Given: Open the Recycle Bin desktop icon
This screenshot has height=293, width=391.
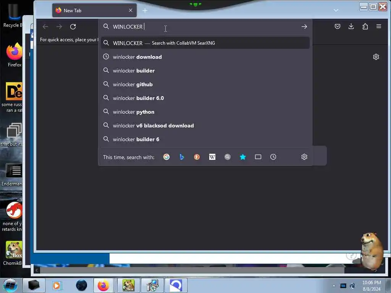Looking at the screenshot, I should [x=13, y=15].
